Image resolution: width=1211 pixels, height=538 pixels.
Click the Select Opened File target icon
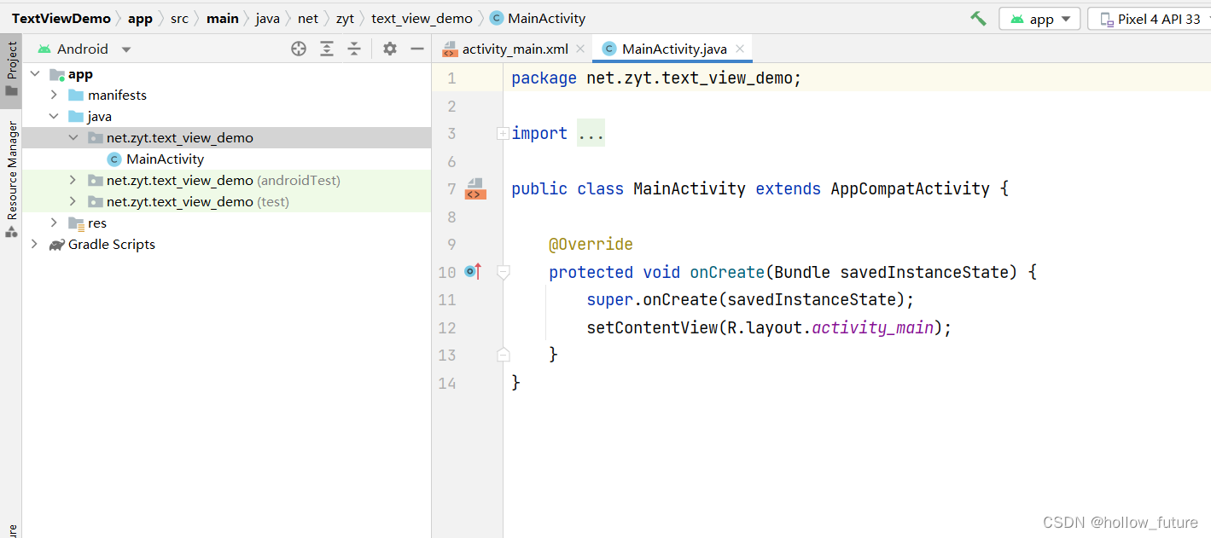(x=299, y=49)
